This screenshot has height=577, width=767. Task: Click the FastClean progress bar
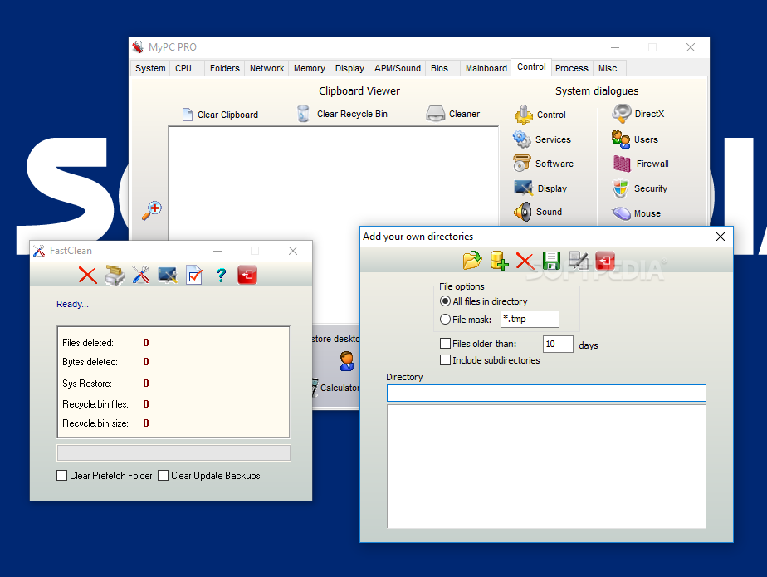click(173, 452)
